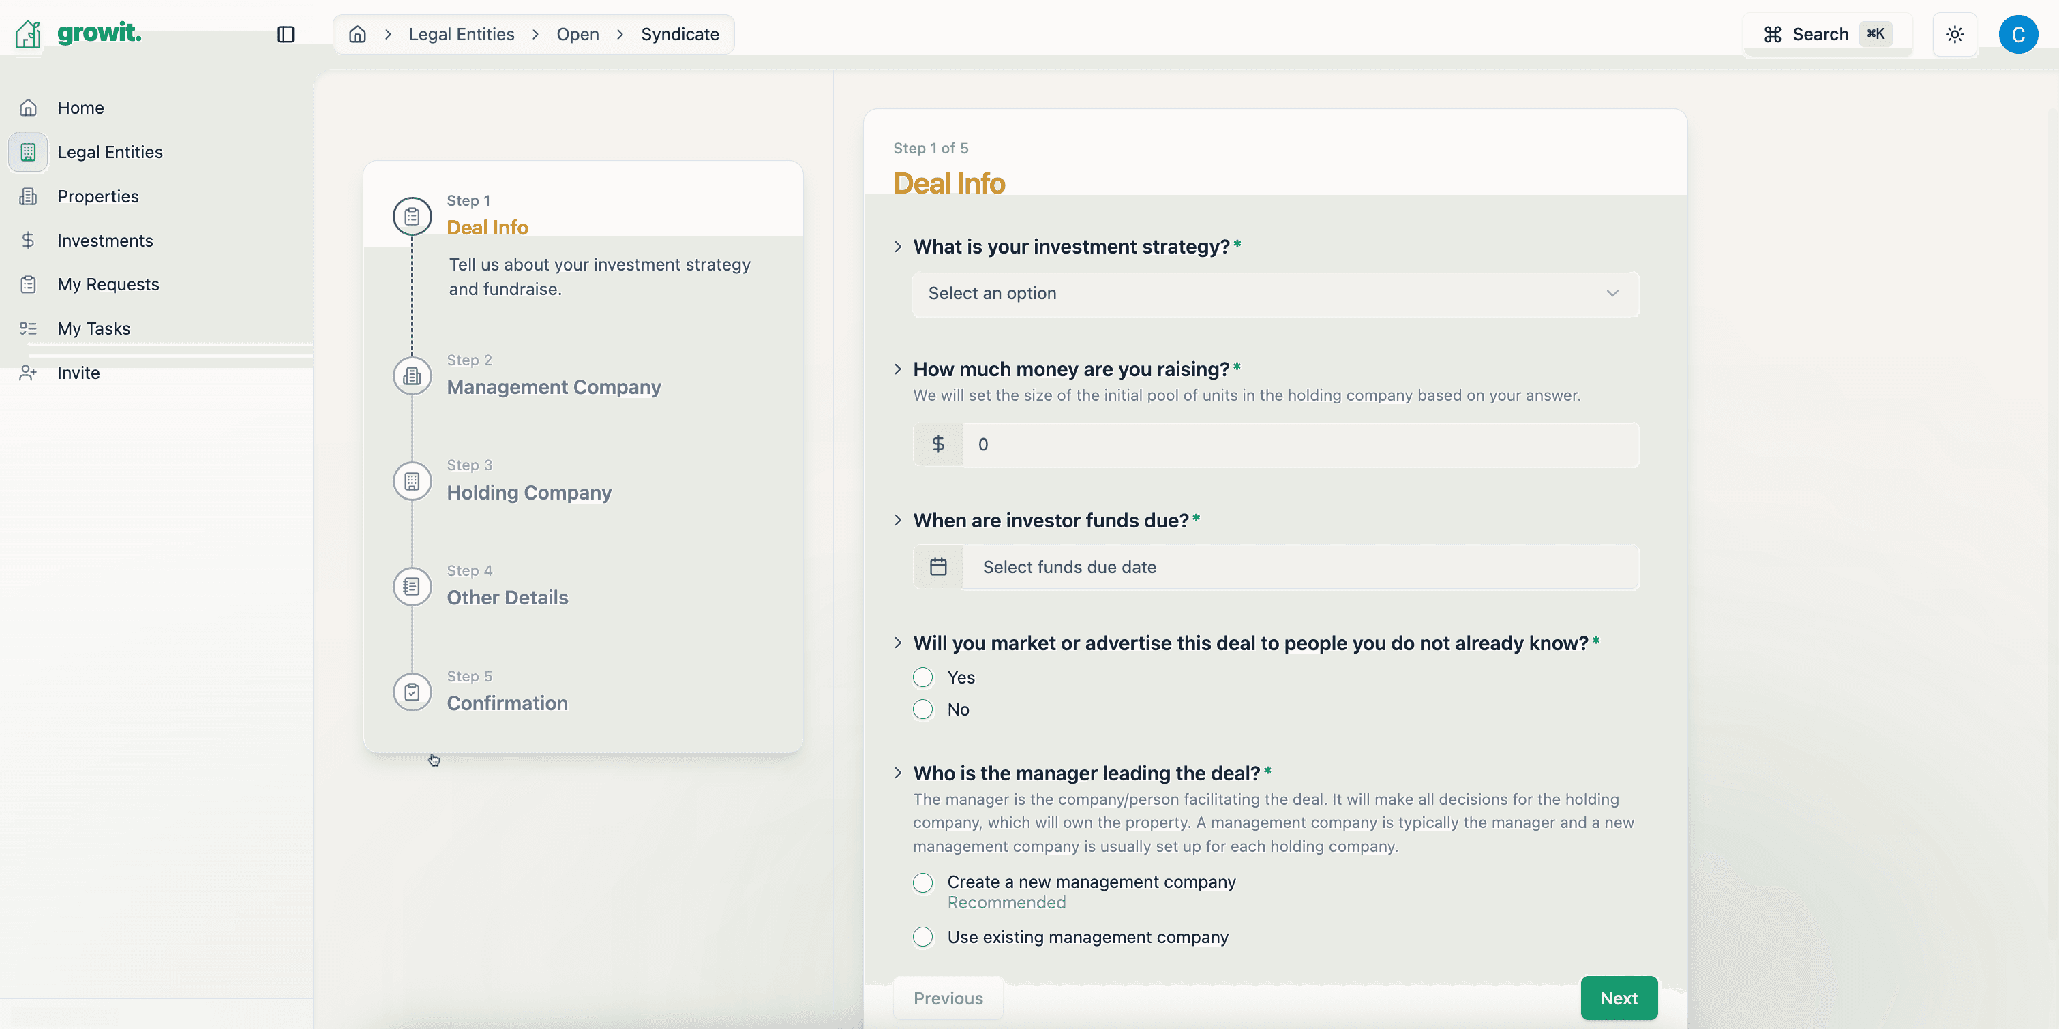Screen dimensions: 2059x1029
Task: Open the investment strategy dropdown
Action: 1275,294
